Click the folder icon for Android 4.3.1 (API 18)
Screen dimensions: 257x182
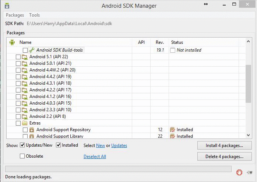coord(24,83)
